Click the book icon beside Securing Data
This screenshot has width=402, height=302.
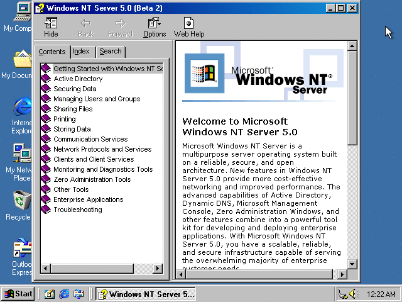(46, 88)
